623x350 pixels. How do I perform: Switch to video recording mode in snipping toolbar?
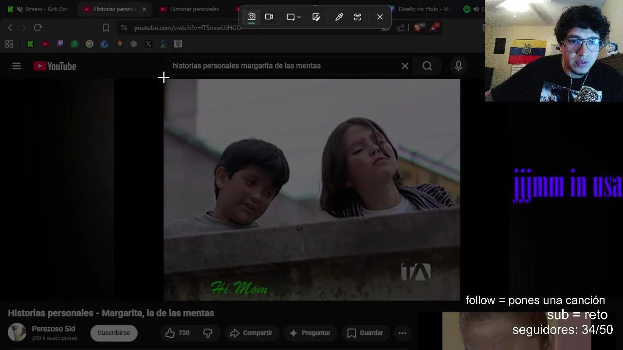(x=269, y=17)
